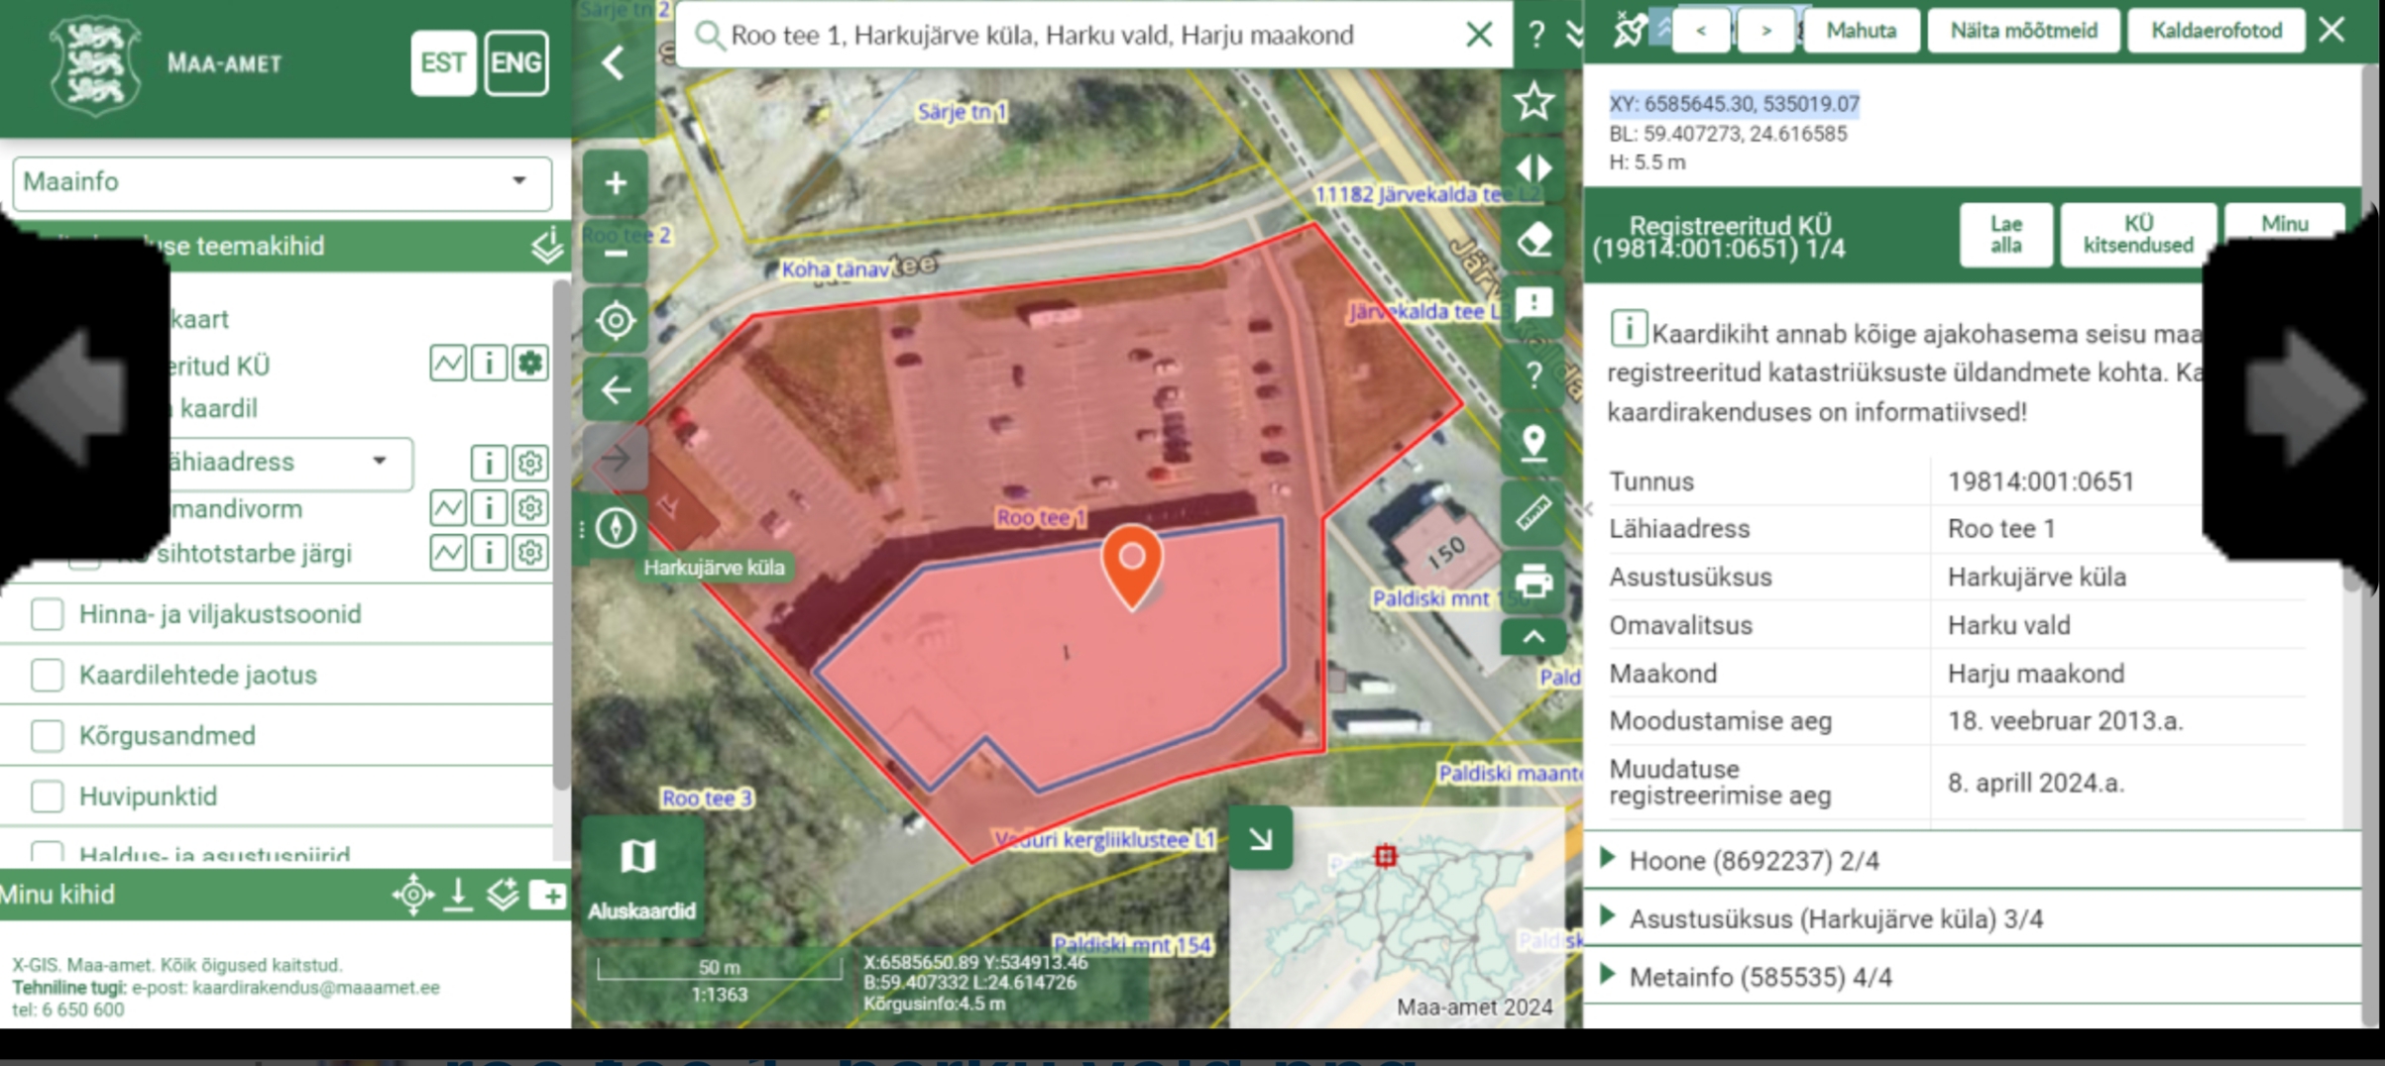Viewport: 2385px width, 1066px height.
Task: Click the print map icon
Action: tap(1533, 582)
